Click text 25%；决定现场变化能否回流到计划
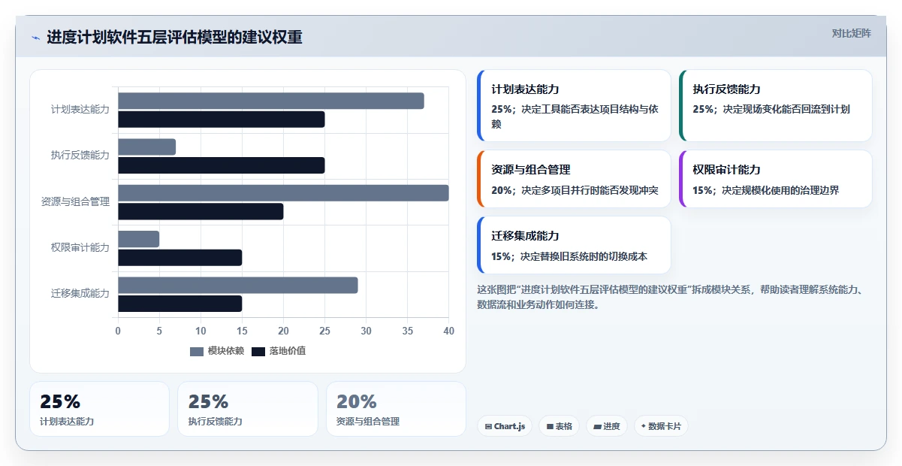This screenshot has width=902, height=466. [x=771, y=109]
